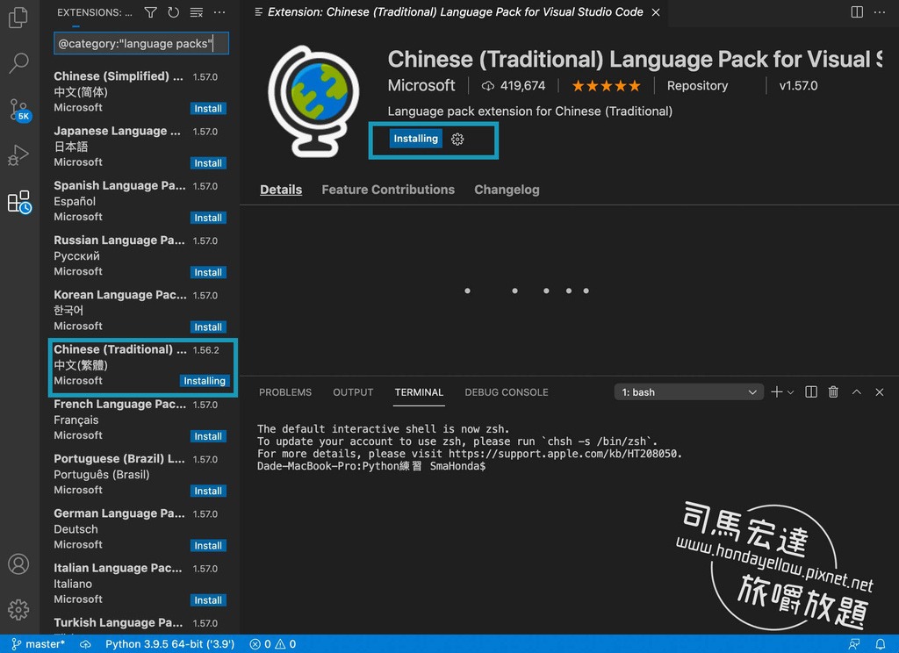Image resolution: width=899 pixels, height=653 pixels.
Task: Maximize the panel with up chevron
Action: point(857,392)
